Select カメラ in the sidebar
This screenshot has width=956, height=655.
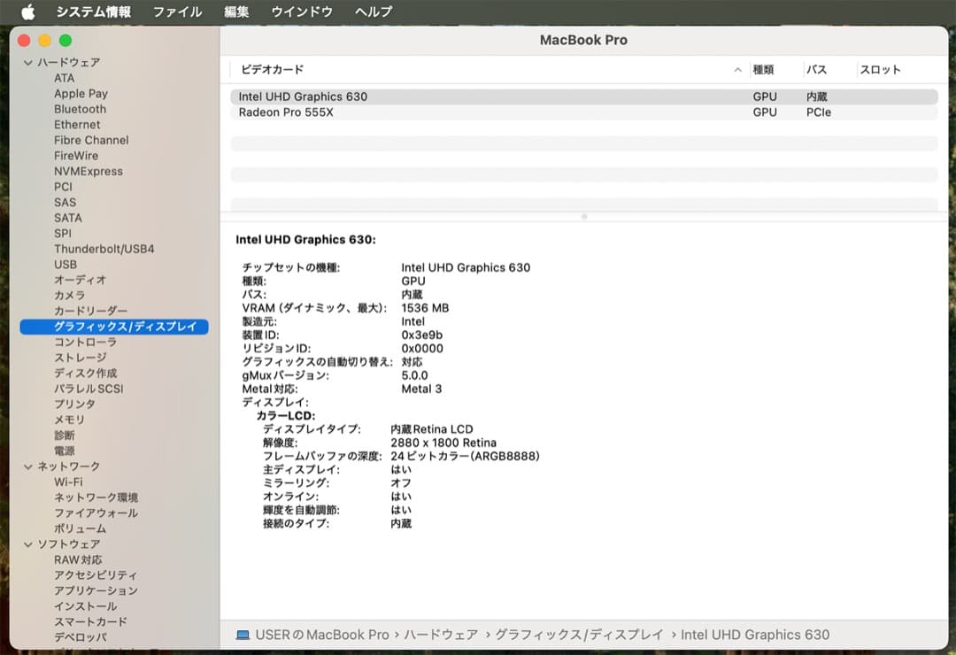coord(70,295)
